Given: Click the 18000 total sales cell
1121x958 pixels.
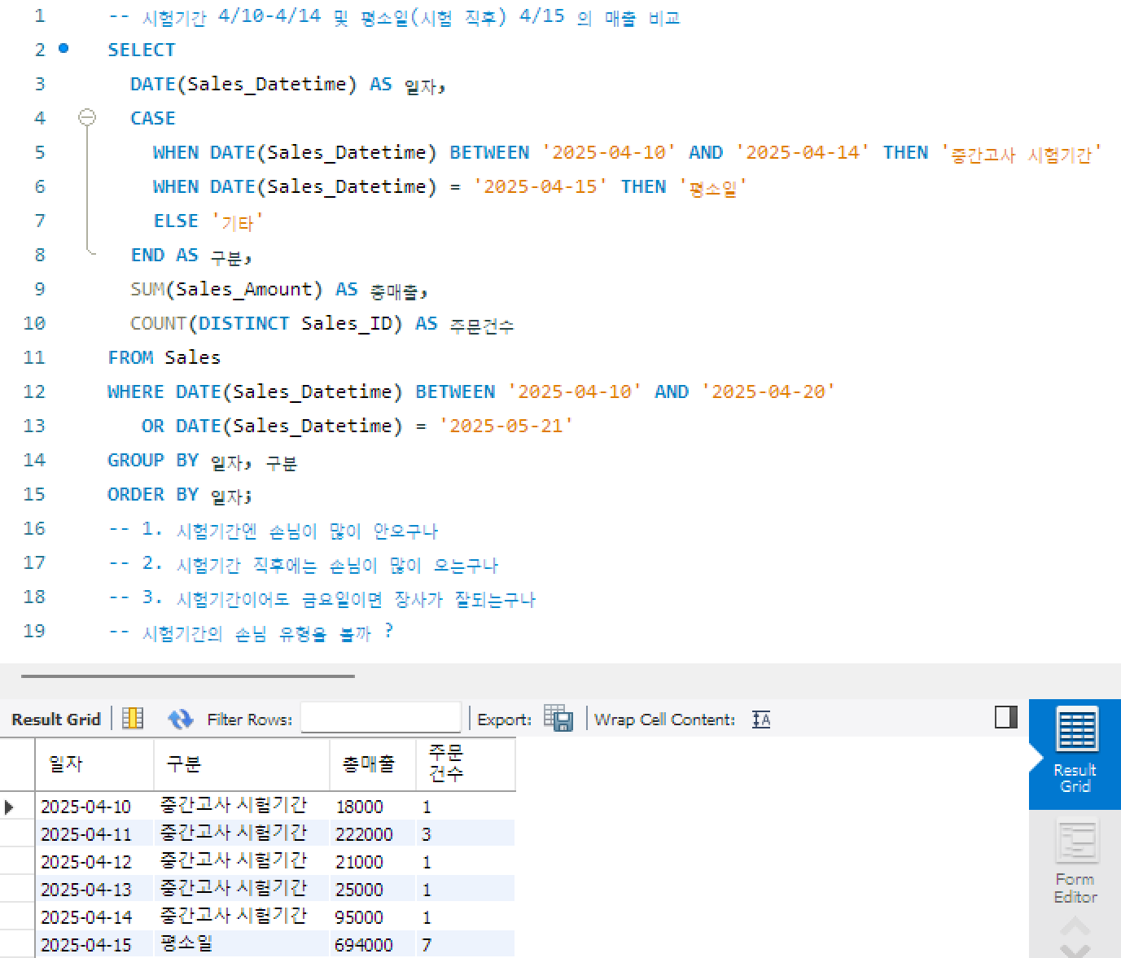Looking at the screenshot, I should click(373, 806).
